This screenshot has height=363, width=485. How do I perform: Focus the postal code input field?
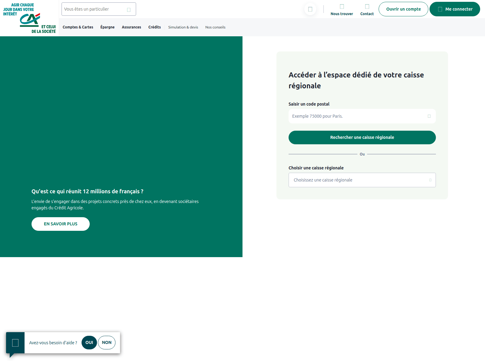click(362, 116)
